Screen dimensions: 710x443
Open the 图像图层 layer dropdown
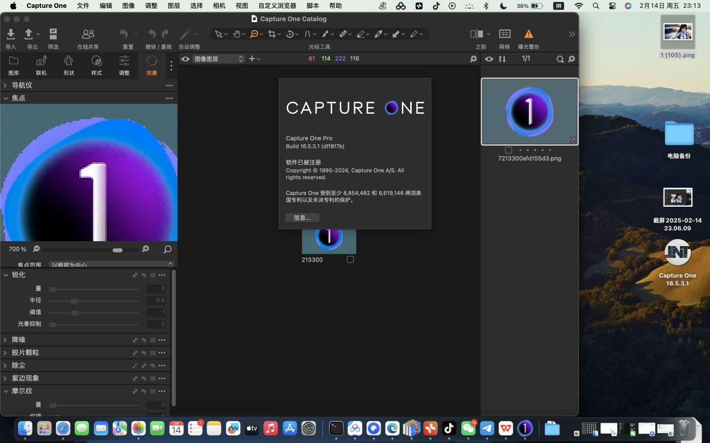click(x=218, y=59)
